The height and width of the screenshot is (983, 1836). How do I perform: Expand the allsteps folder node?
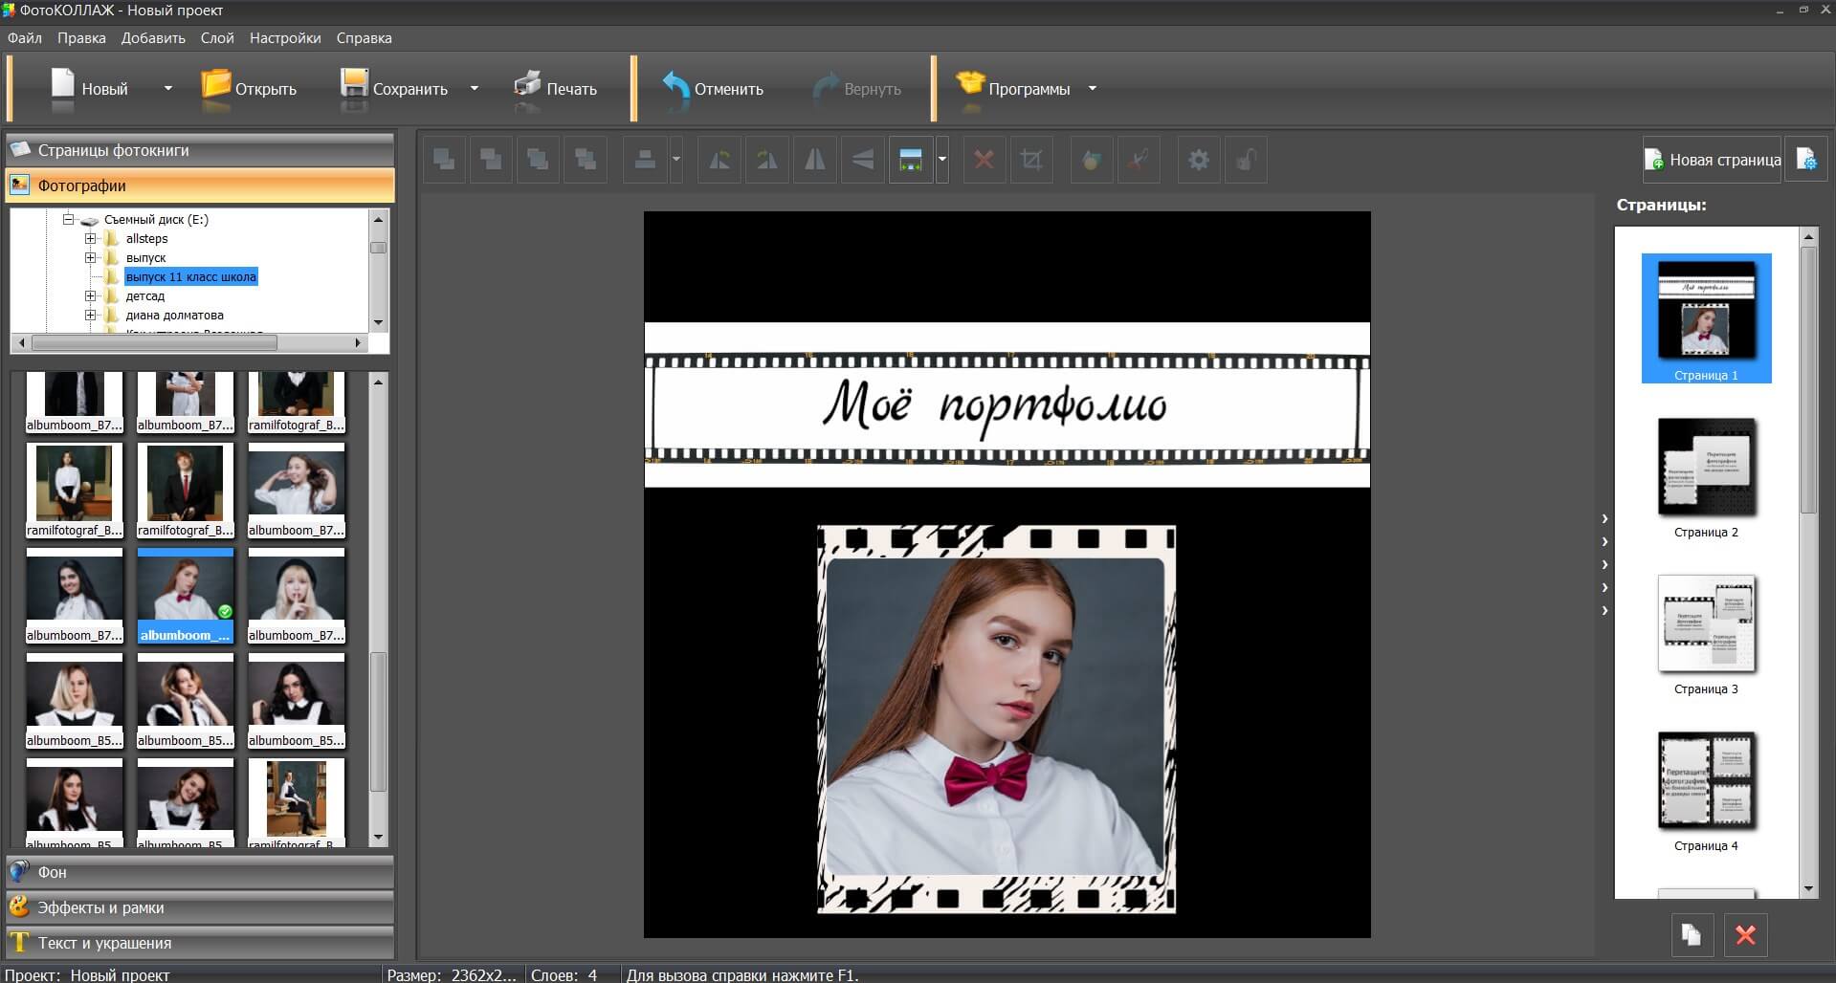[91, 238]
